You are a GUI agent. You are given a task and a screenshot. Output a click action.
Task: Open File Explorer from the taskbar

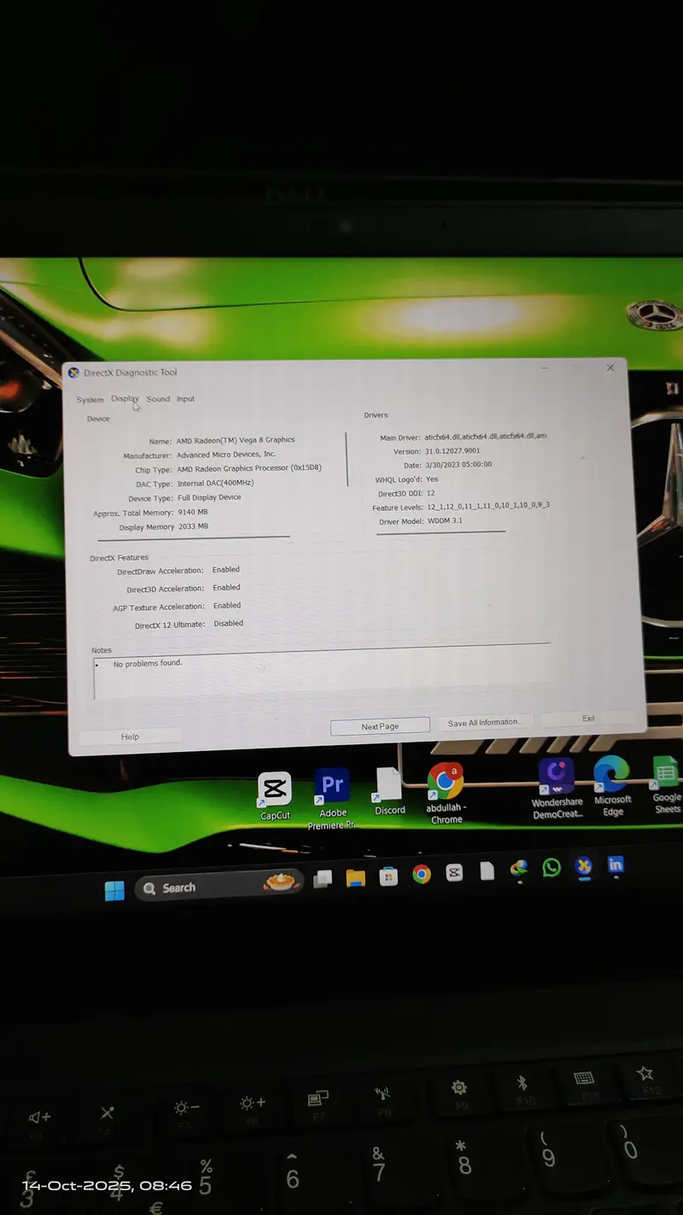(355, 877)
